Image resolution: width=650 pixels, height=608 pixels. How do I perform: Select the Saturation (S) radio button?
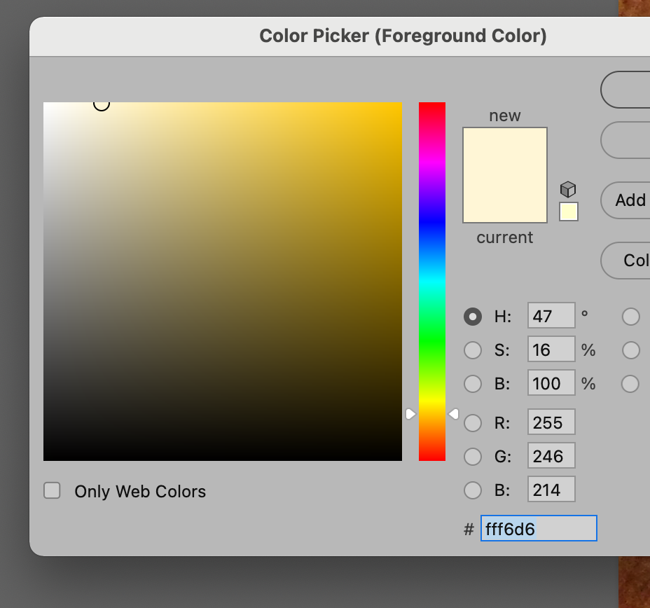click(x=473, y=350)
